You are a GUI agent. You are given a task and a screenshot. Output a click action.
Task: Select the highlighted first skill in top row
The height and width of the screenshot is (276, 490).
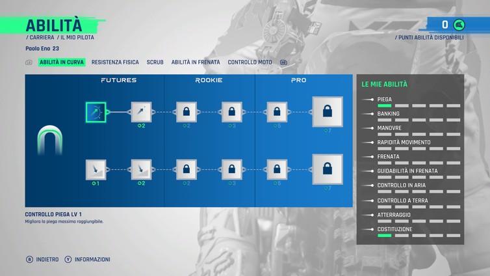[x=96, y=112]
